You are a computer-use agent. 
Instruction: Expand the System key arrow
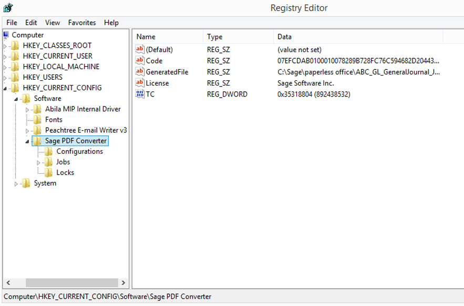tap(16, 184)
